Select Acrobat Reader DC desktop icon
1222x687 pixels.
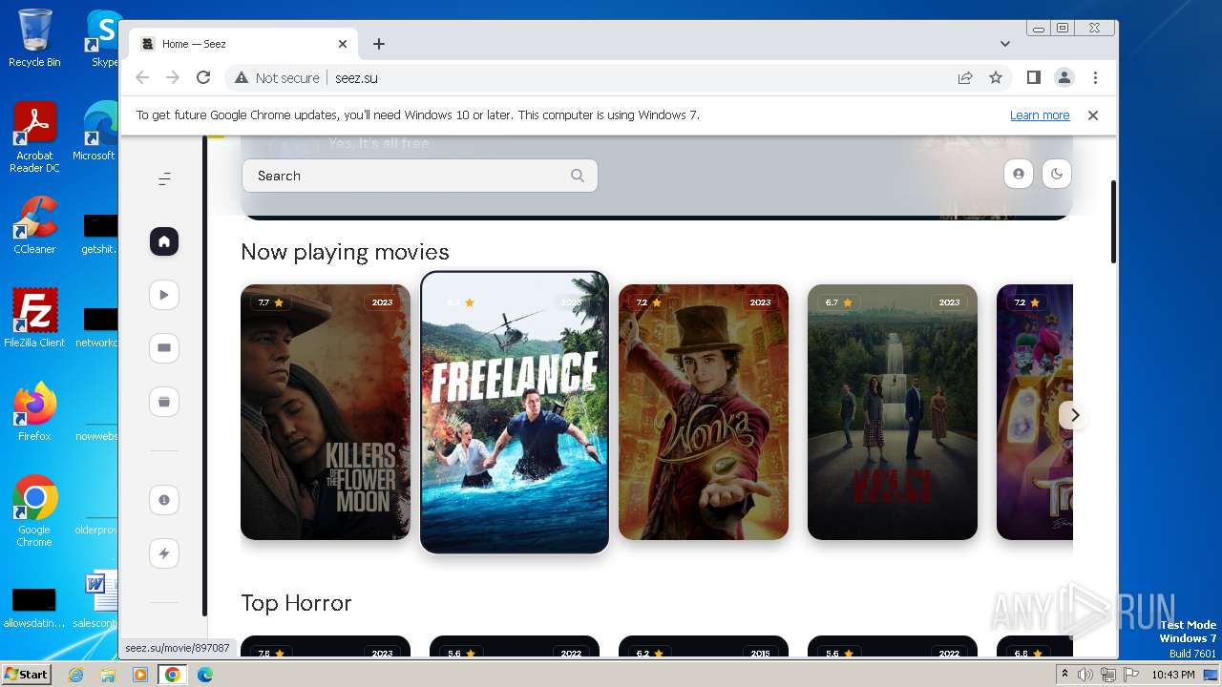34,137
